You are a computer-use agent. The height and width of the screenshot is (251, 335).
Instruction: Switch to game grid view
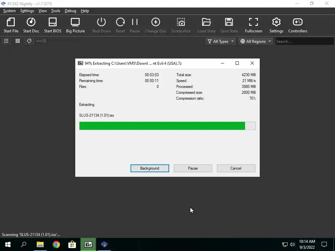pyautogui.click(x=18, y=41)
